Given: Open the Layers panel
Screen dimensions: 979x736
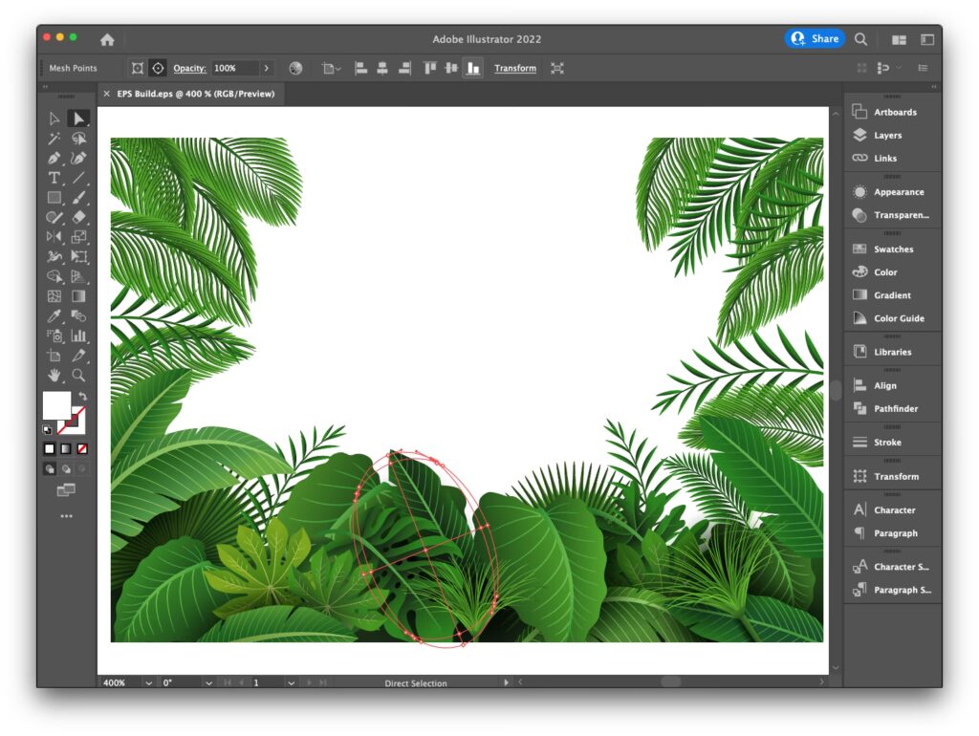Looking at the screenshot, I should point(886,136).
